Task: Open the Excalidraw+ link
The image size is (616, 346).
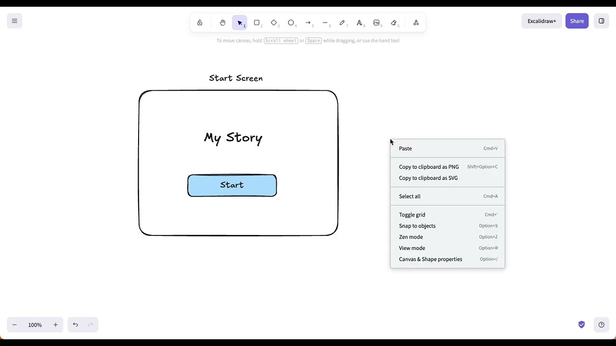Action: pos(542,21)
